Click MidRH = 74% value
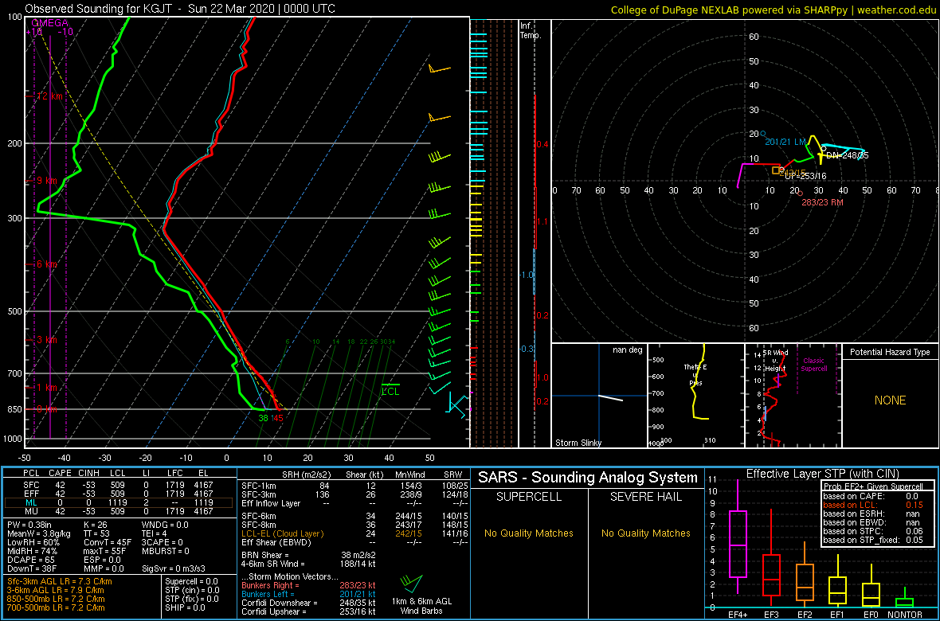 [x=32, y=551]
